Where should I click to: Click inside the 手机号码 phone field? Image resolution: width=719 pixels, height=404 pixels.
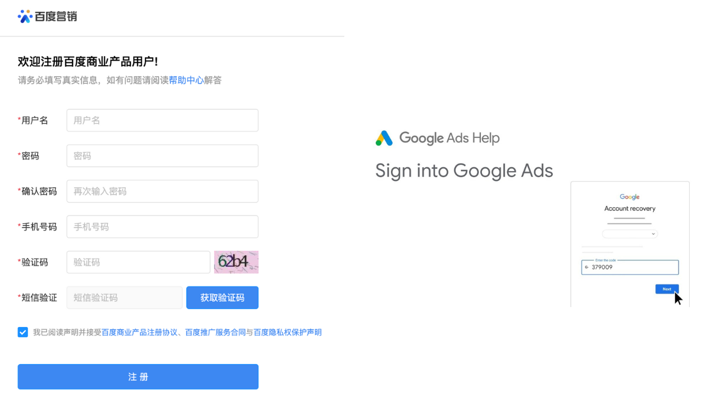pyautogui.click(x=162, y=227)
